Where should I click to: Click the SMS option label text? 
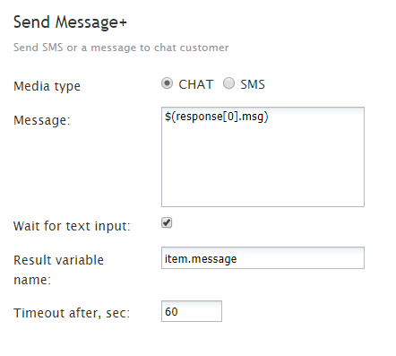(253, 84)
